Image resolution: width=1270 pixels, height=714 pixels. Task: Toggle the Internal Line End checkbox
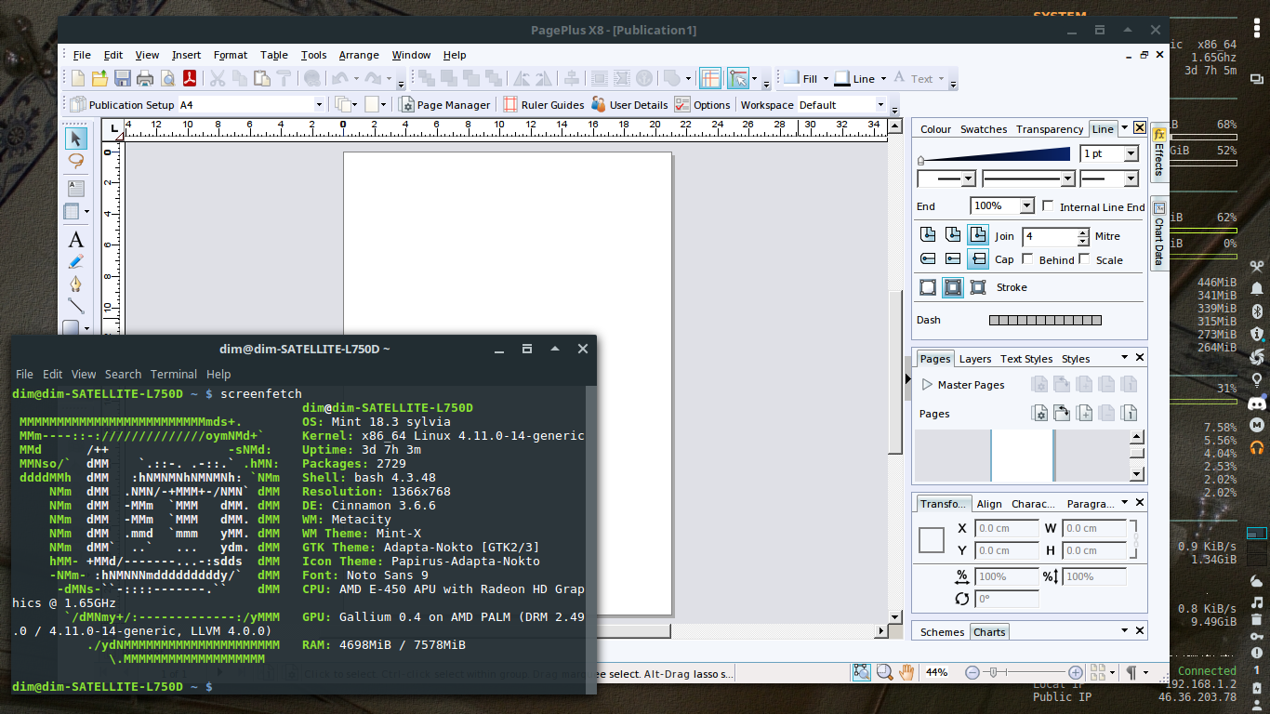(x=1049, y=205)
